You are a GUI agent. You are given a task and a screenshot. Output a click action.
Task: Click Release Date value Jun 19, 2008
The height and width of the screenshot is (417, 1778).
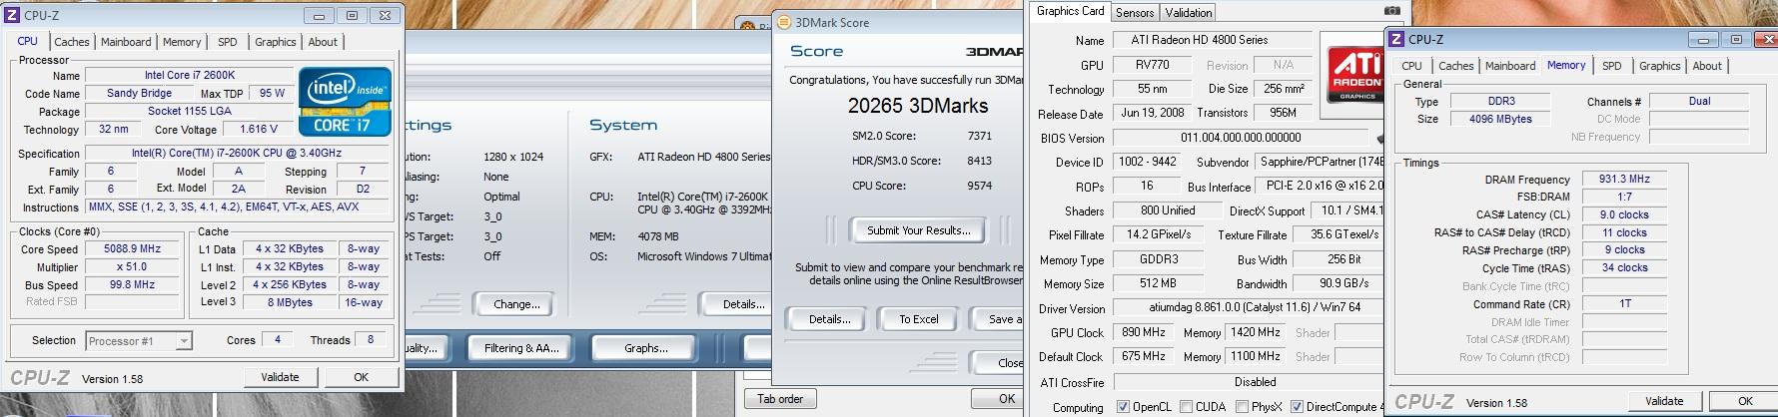1152,113
